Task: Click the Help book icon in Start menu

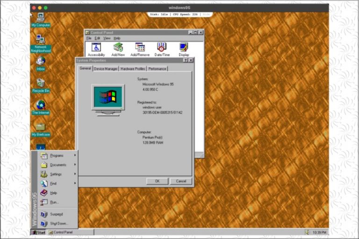Action: (x=44, y=193)
